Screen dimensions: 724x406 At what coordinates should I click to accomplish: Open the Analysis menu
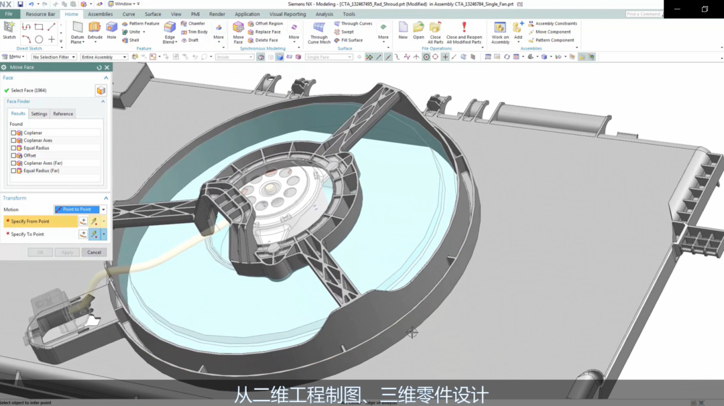tap(324, 13)
